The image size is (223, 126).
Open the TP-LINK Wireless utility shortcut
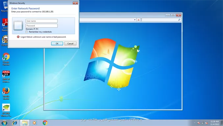6,110
